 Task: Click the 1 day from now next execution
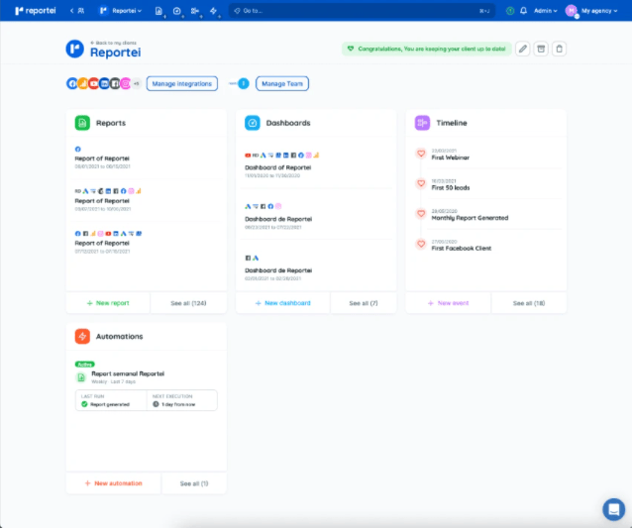[x=174, y=405]
